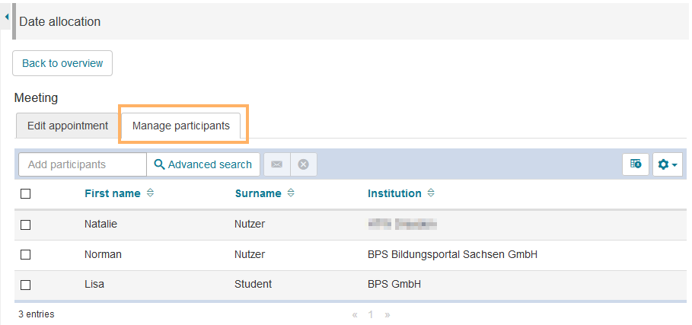
Task: Click page number 1 in pagination
Action: pyautogui.click(x=372, y=314)
